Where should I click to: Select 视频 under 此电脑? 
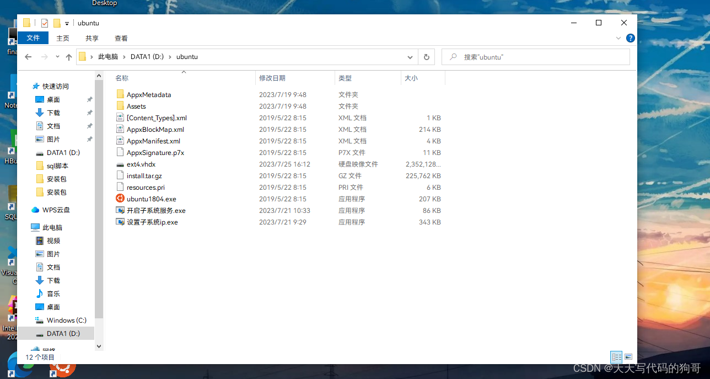(53, 241)
